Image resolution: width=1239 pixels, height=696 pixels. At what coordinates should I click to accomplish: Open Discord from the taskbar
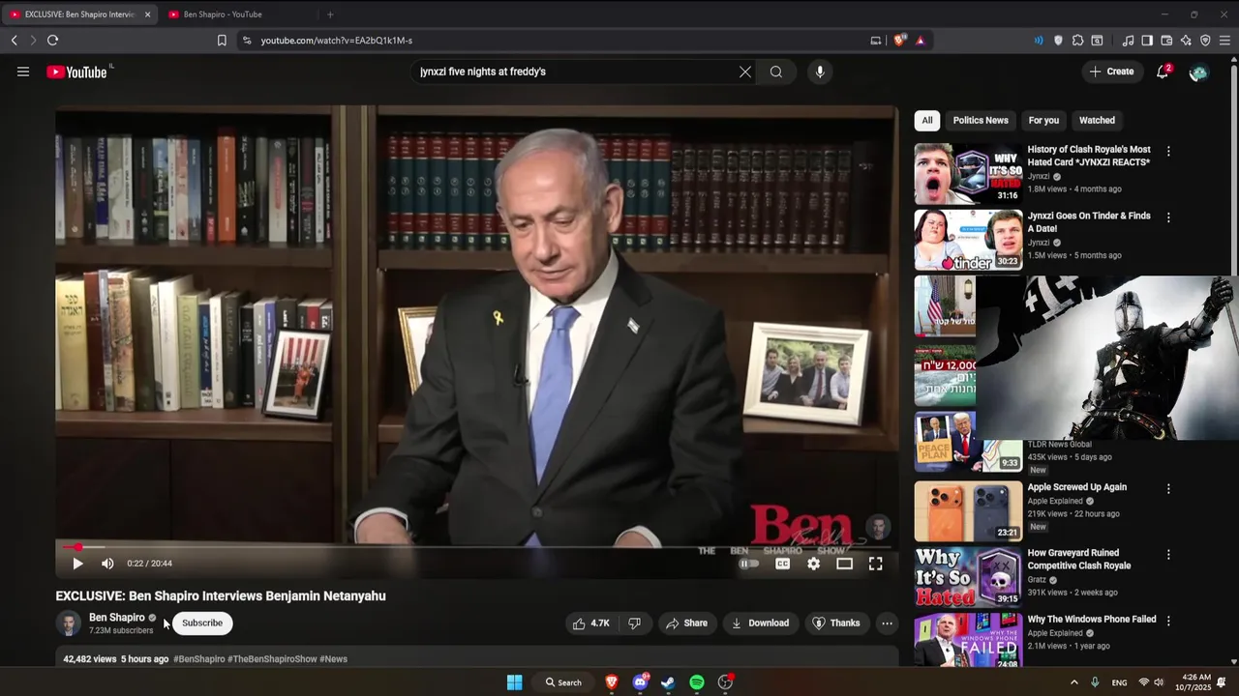click(640, 682)
